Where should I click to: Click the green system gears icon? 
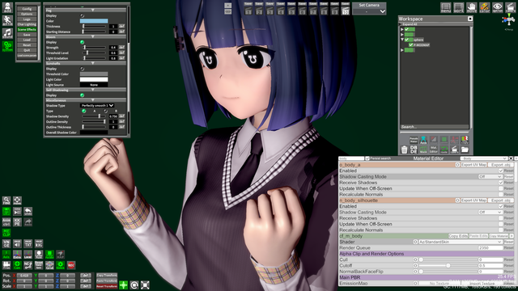pyautogui.click(x=7, y=46)
